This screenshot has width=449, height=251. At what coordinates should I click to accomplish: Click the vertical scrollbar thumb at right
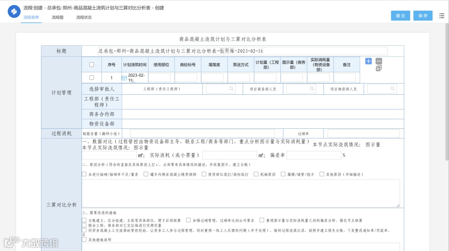point(447,91)
